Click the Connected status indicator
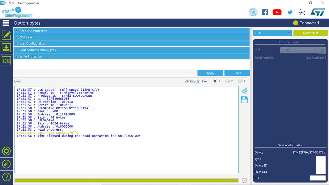 coord(306,23)
